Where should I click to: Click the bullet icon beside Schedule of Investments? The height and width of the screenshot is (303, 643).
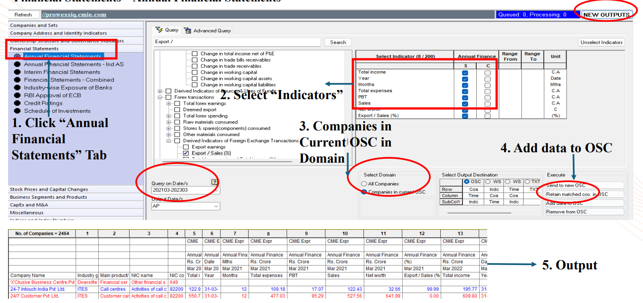click(x=18, y=111)
